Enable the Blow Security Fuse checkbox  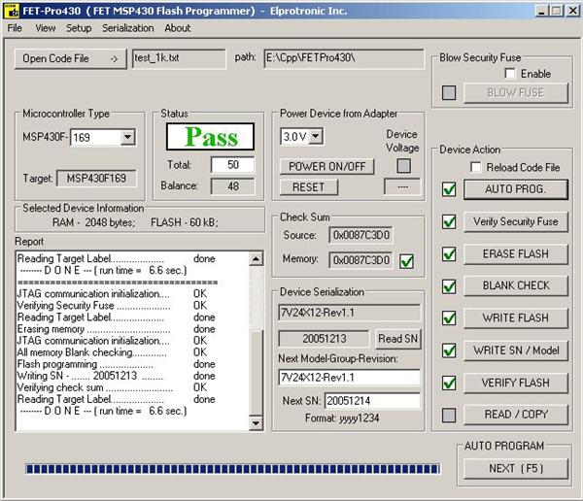[511, 74]
